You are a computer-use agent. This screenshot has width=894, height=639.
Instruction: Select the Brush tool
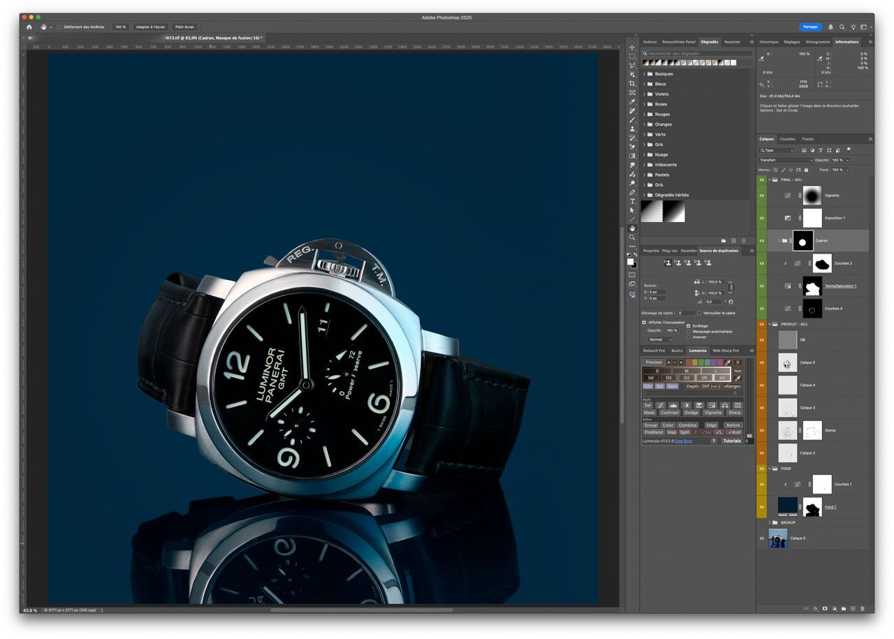click(632, 120)
